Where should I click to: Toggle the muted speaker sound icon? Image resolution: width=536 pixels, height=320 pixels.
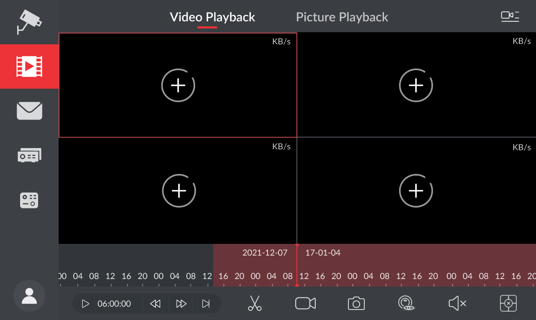click(457, 303)
